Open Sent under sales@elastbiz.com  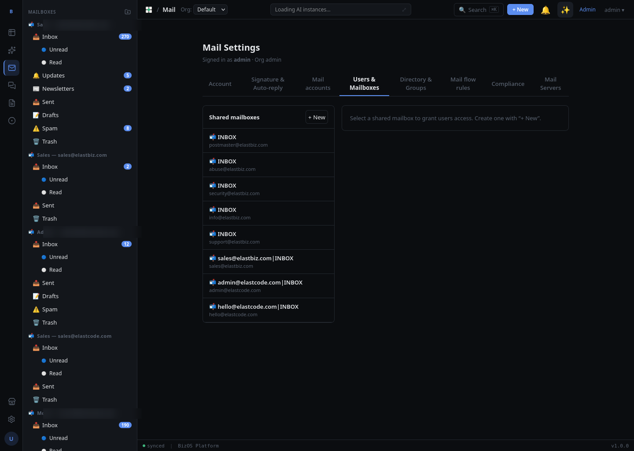point(80,205)
